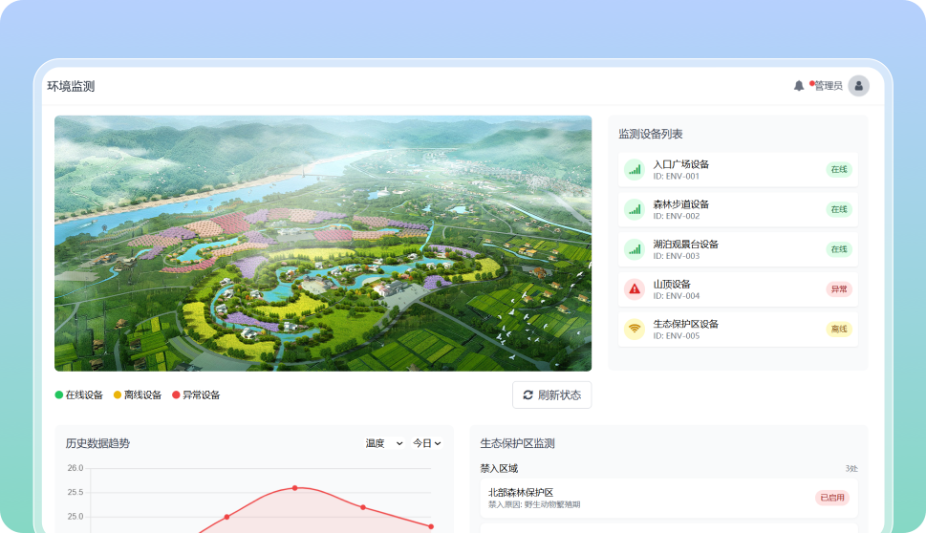The image size is (926, 533).
Task: Click warning triangle icon for 山顶设备
Action: [x=634, y=289]
